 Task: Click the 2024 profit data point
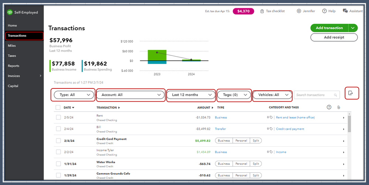coord(191,60)
